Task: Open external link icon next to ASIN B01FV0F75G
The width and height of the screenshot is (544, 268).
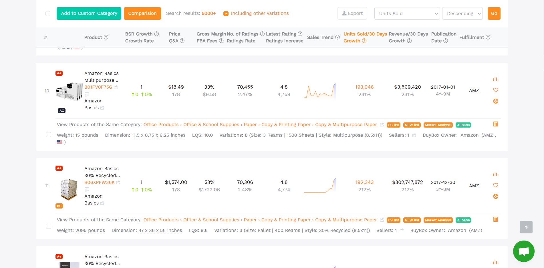Action: [116, 87]
